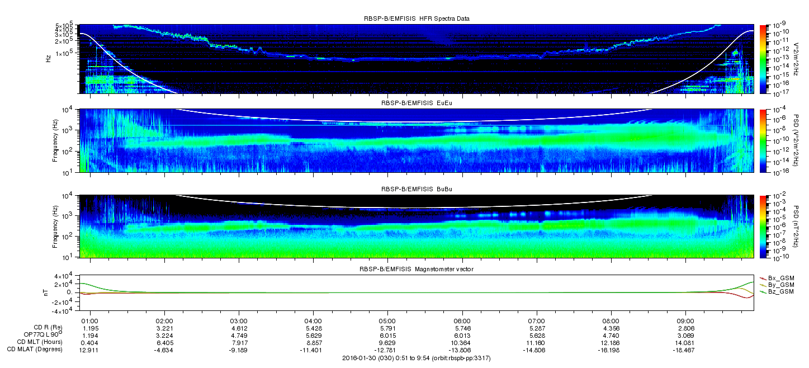Click the CD MLAT (Degrees) row label

click(x=36, y=349)
